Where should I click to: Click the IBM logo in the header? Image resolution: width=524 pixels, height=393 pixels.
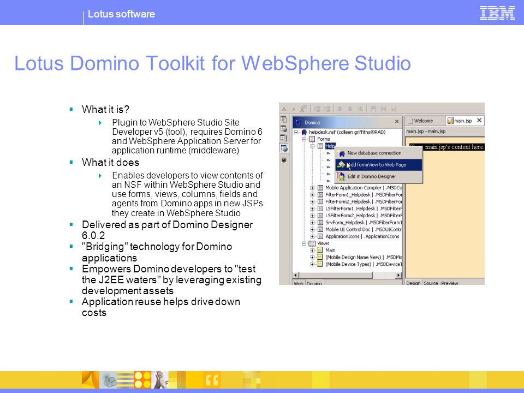497,13
